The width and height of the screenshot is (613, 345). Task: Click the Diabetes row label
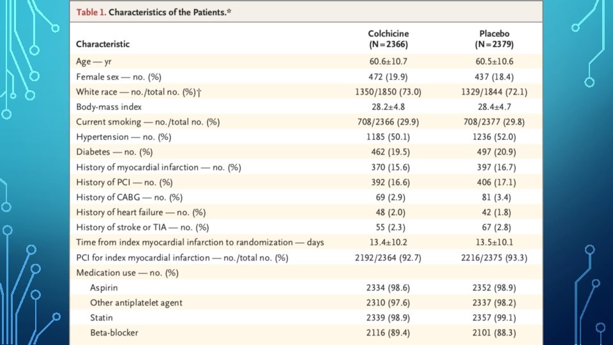click(114, 152)
